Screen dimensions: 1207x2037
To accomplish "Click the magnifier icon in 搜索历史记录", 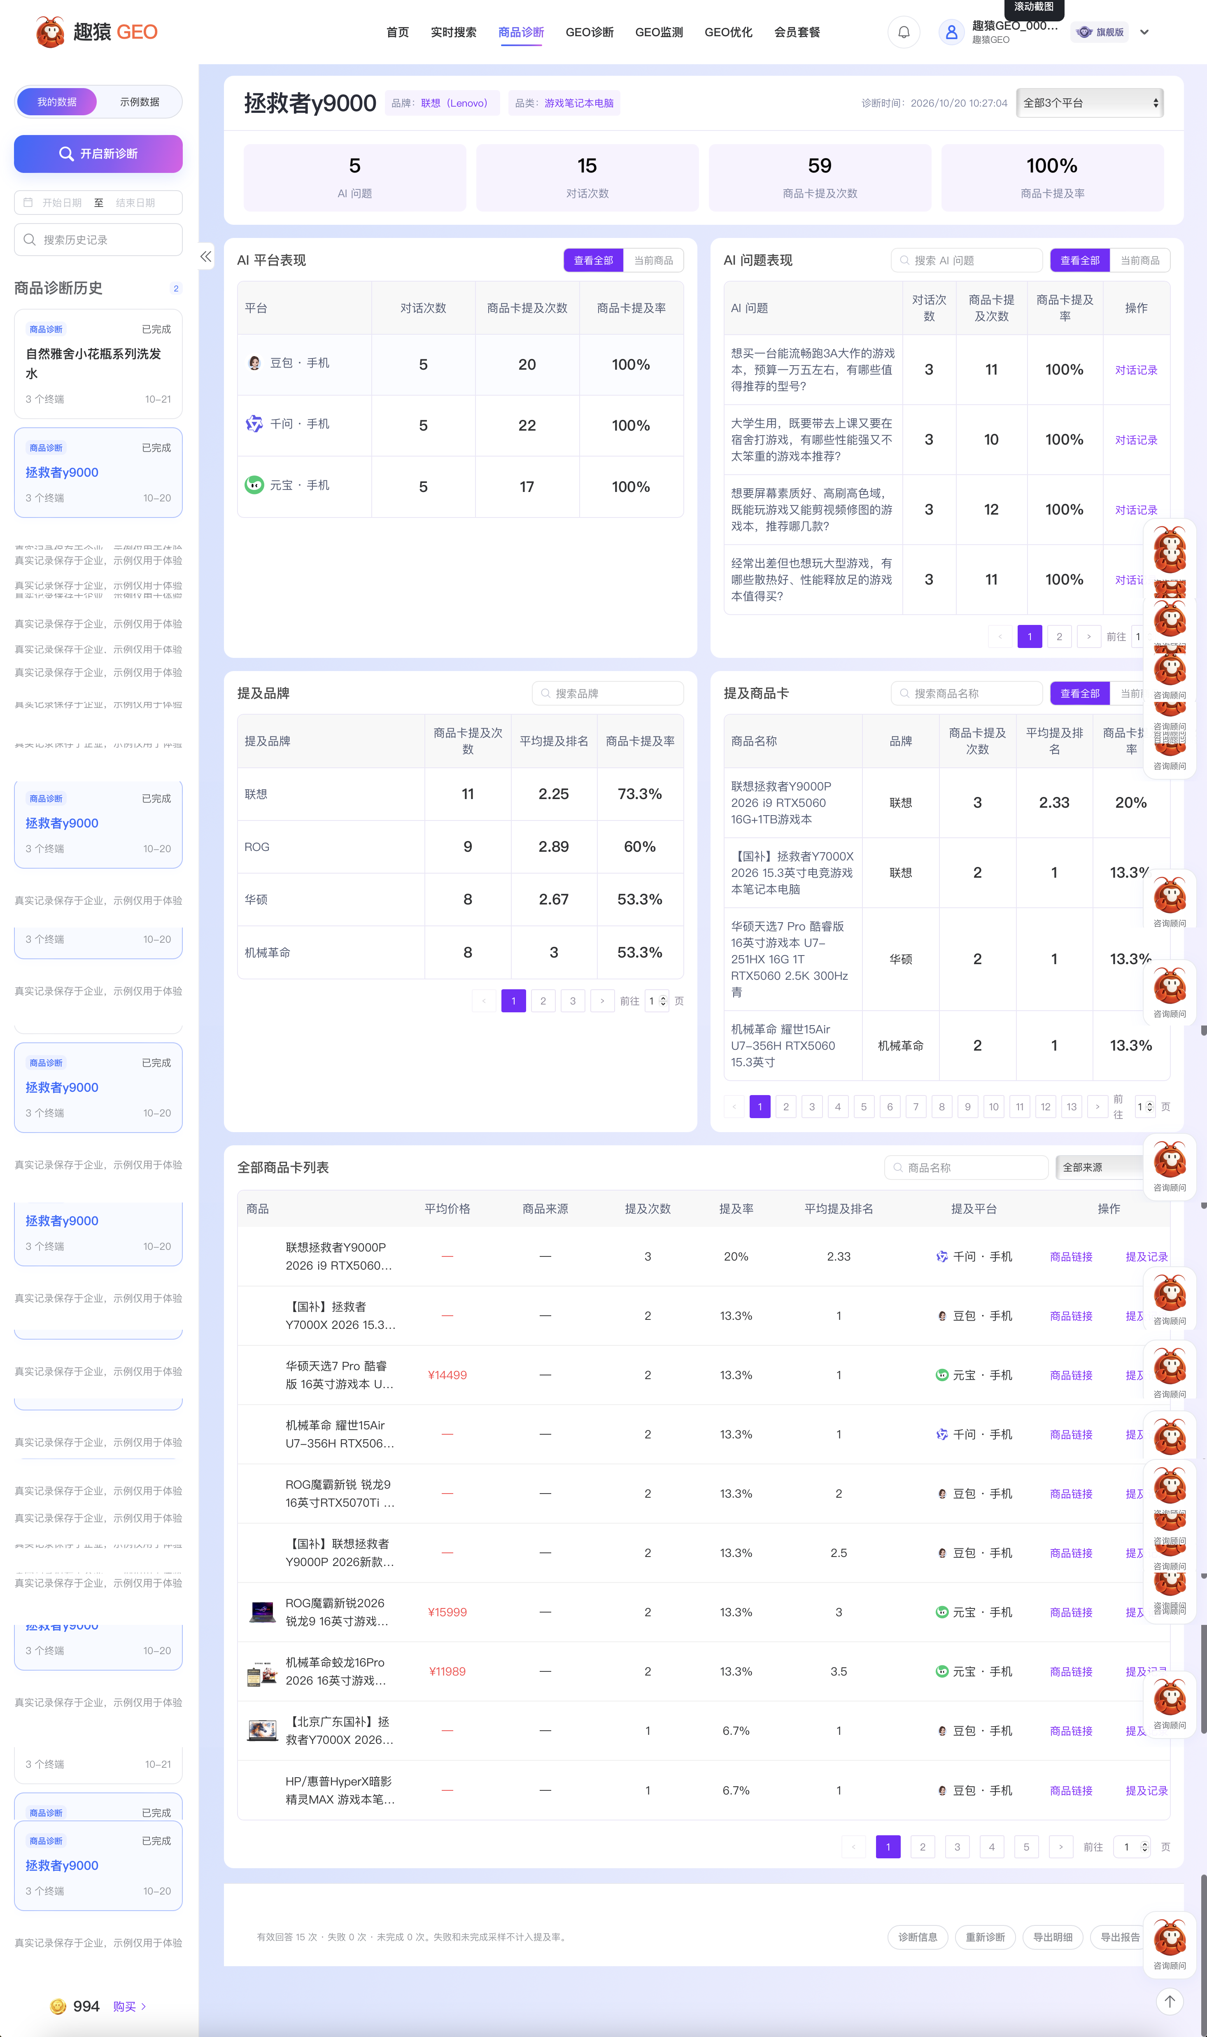I will tap(30, 240).
